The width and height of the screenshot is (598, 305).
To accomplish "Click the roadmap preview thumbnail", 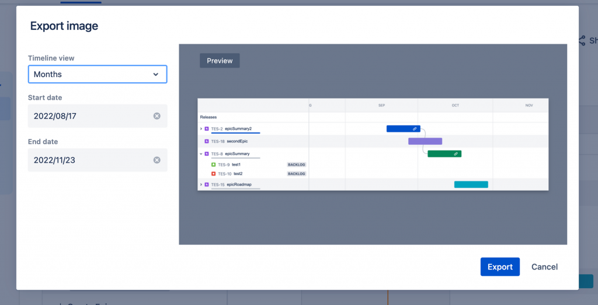I will pyautogui.click(x=373, y=144).
